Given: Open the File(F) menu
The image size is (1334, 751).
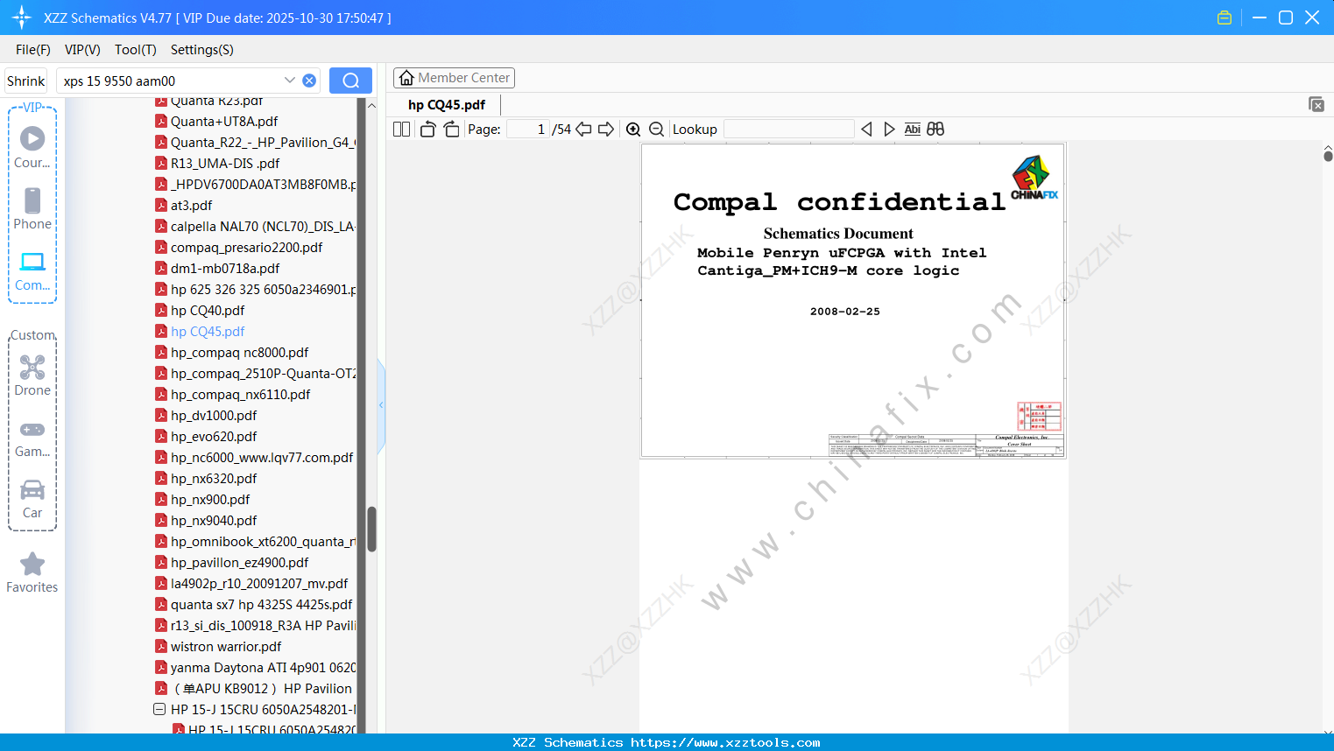Looking at the screenshot, I should pos(33,50).
